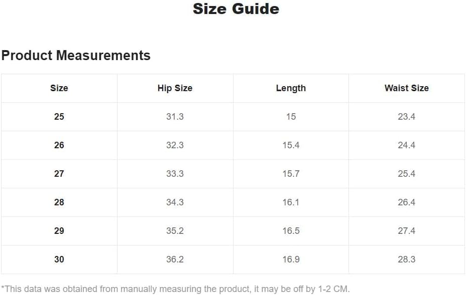The height and width of the screenshot is (295, 466).
Task: Click length value 15.4
Action: [291, 145]
